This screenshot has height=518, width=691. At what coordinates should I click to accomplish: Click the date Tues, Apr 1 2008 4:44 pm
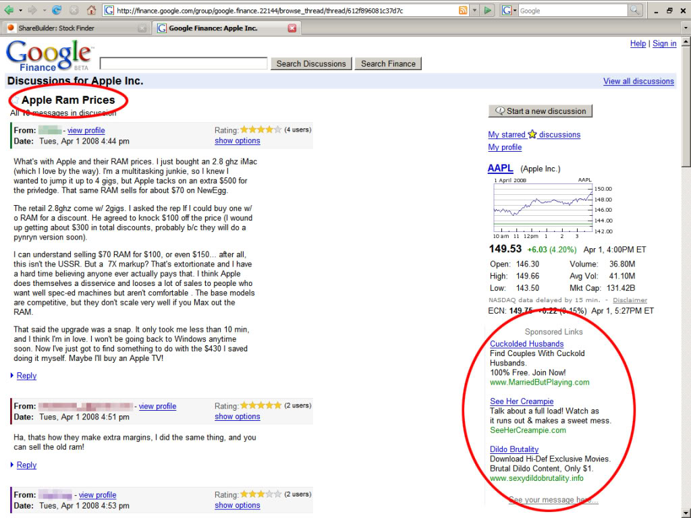[x=84, y=142]
